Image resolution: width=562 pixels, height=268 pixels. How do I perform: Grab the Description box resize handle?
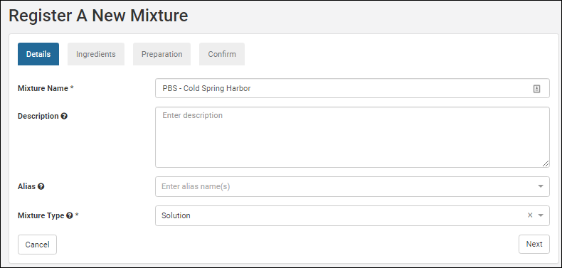tap(545, 164)
